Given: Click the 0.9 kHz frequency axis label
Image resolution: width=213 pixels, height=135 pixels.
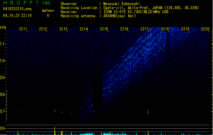Looking at the screenshot, I should click(x=3, y=78).
